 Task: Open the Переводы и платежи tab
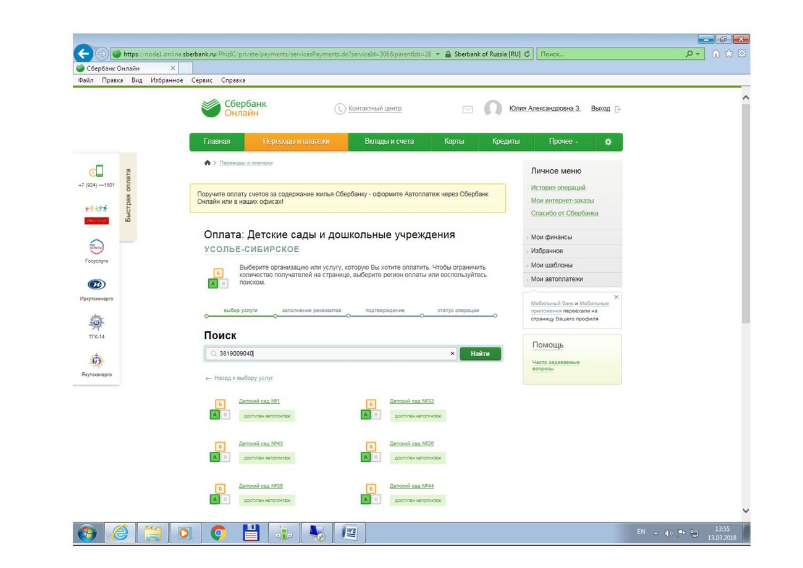click(x=296, y=142)
